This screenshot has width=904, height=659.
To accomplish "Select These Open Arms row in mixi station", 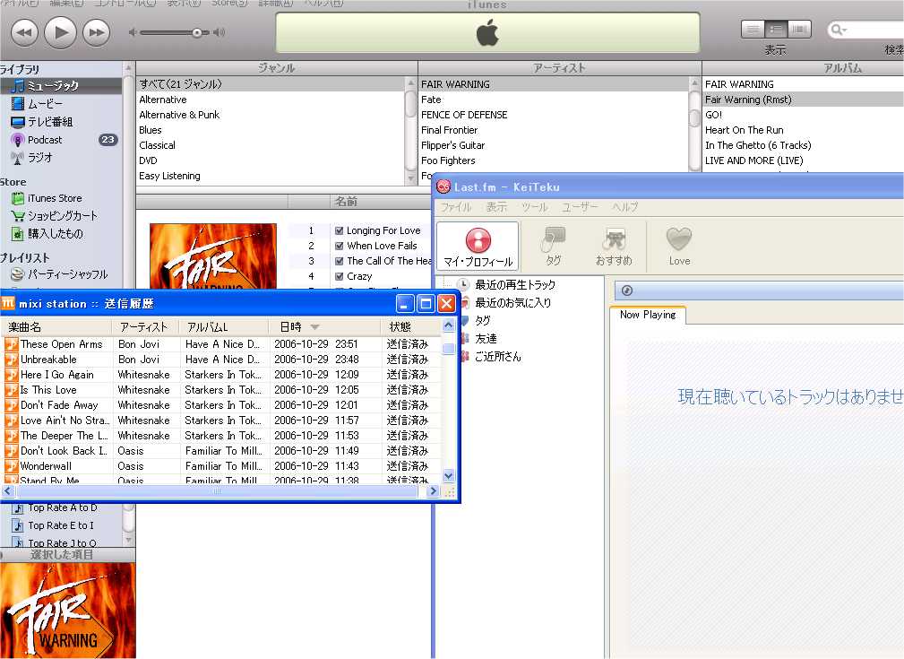I will coord(221,344).
